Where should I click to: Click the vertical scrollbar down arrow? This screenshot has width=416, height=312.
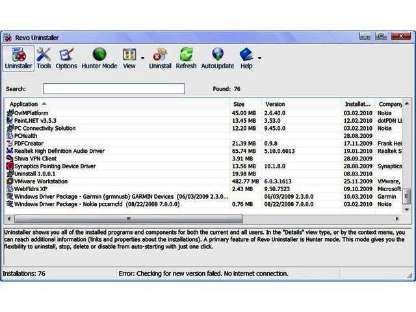(407, 210)
